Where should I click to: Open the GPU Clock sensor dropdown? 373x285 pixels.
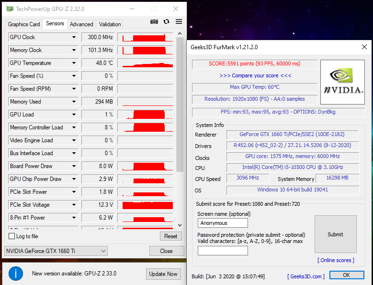pos(74,37)
